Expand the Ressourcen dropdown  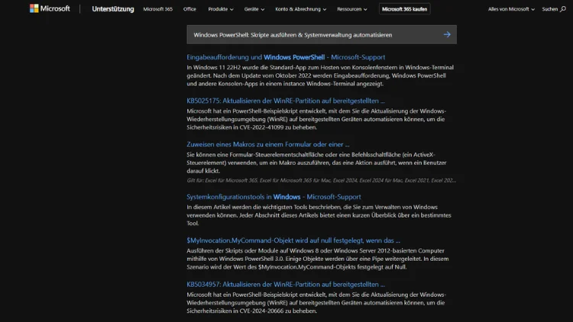352,8
